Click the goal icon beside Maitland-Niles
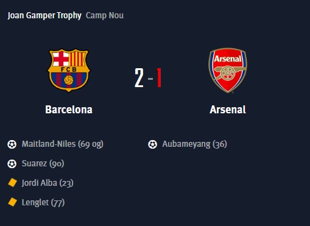 pyautogui.click(x=12, y=144)
